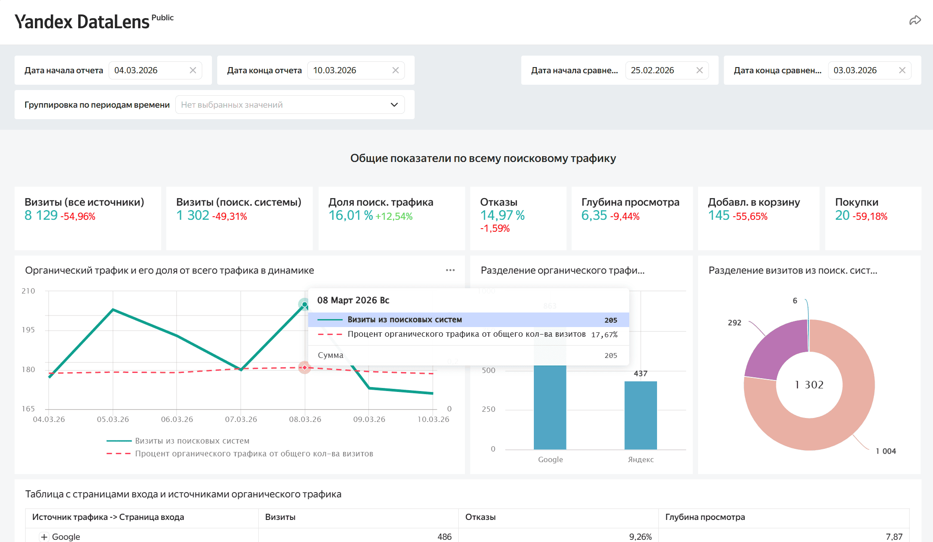933x542 pixels.
Task: Clear the report start date field
Action: click(193, 70)
